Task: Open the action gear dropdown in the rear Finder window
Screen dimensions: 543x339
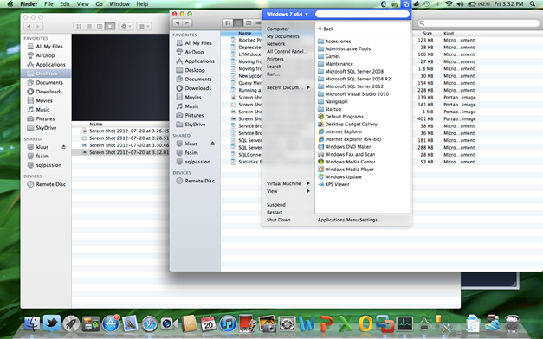Action: click(x=126, y=26)
